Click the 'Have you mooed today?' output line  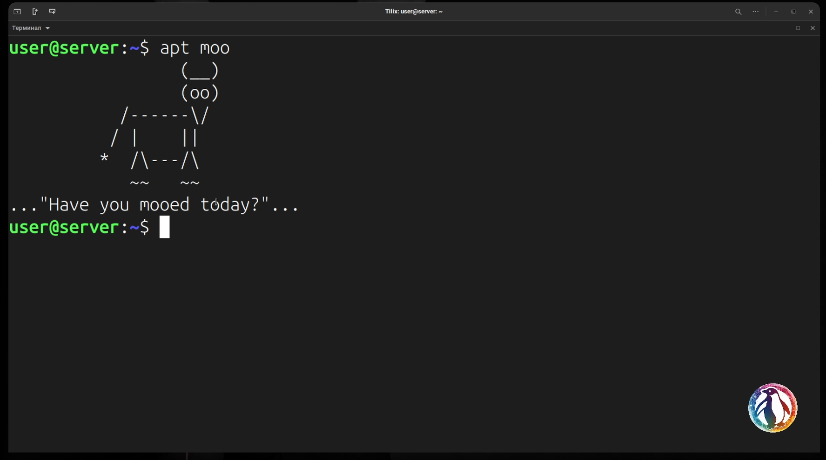[154, 205]
